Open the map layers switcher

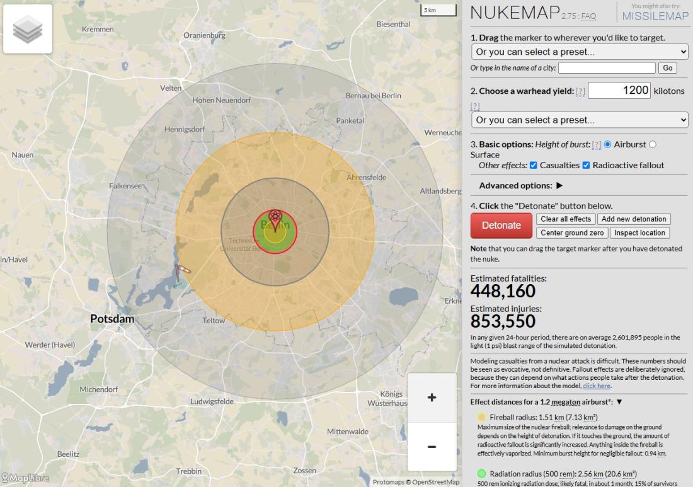coord(27,29)
